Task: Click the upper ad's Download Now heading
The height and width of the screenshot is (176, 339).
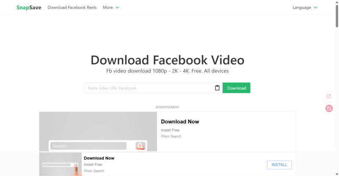Action: coord(180,122)
